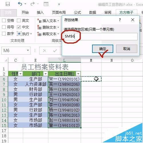
Task: Click the help question mark in 存放结果 dialog
Action: [120, 20]
